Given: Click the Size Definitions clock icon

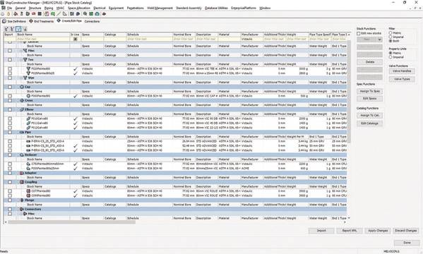Looking at the screenshot, I should (4, 21).
